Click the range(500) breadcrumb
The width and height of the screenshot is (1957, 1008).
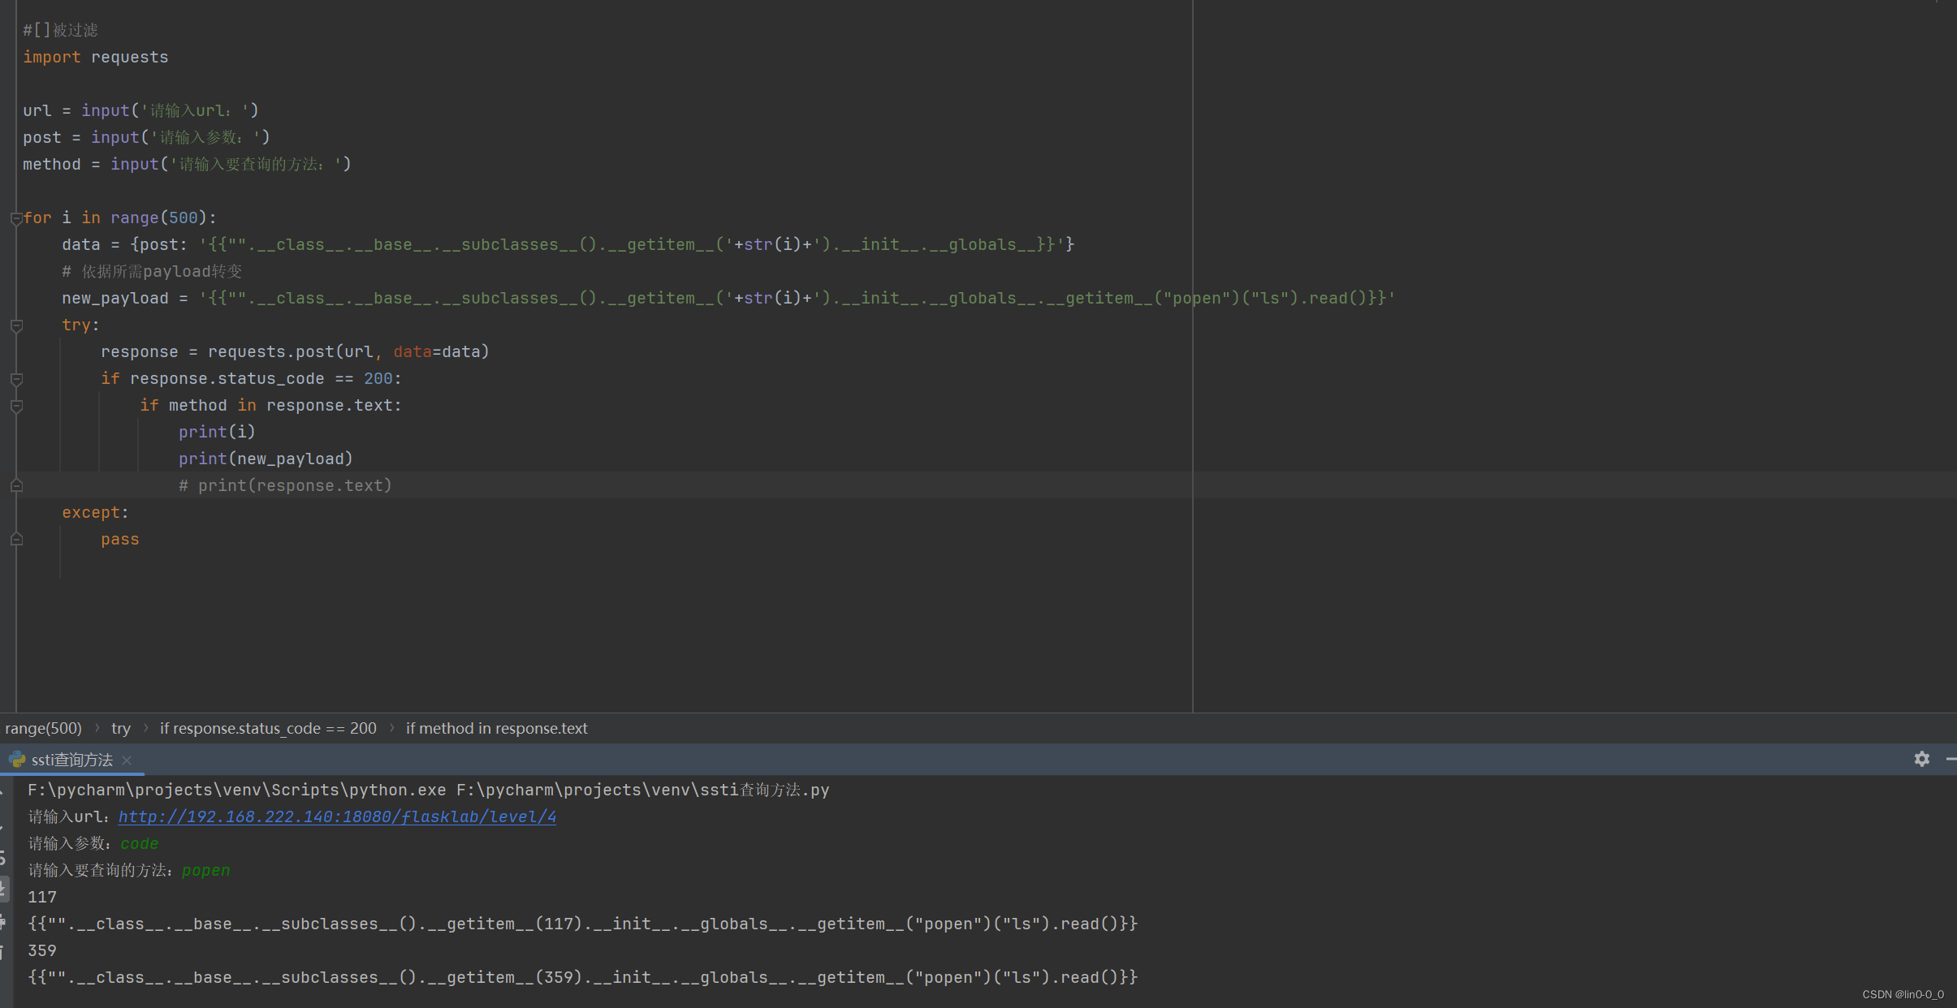[44, 729]
